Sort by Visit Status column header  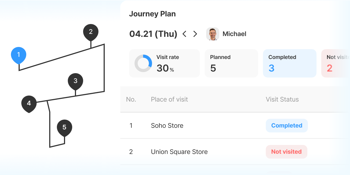pos(282,99)
